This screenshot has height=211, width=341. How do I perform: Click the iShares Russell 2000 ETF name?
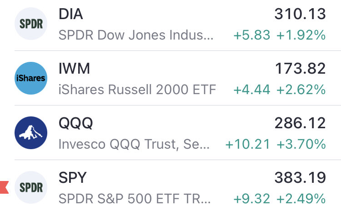[x=137, y=90]
